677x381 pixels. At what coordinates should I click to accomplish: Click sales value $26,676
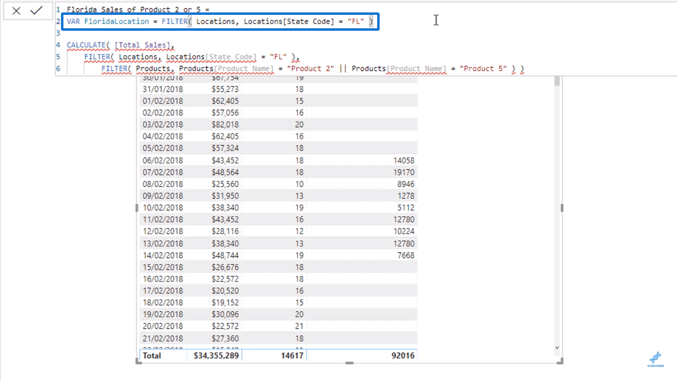pyautogui.click(x=225, y=267)
